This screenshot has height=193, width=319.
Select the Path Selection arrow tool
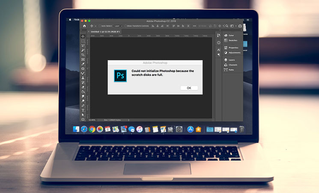pyautogui.click(x=83, y=115)
